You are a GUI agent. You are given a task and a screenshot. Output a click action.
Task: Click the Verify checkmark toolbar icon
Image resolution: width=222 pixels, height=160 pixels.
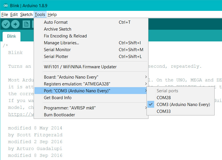6,24
